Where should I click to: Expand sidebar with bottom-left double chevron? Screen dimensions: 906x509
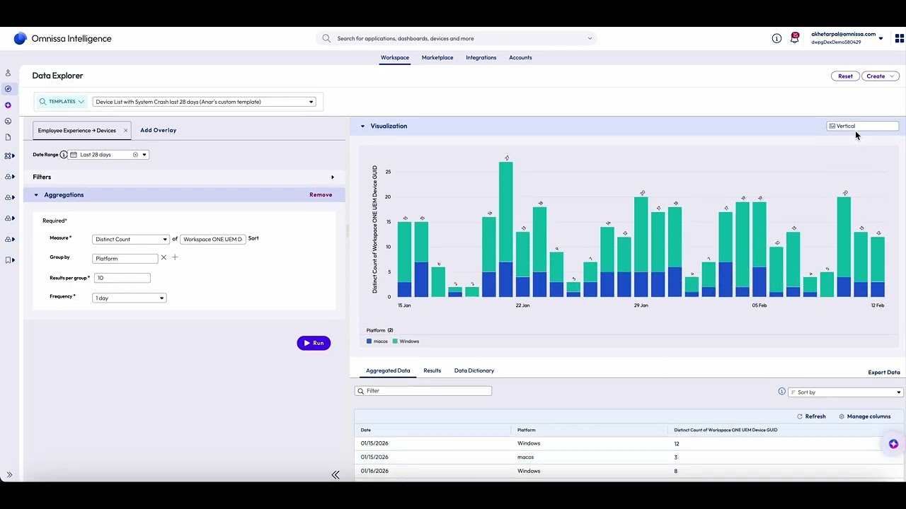[x=9, y=475]
